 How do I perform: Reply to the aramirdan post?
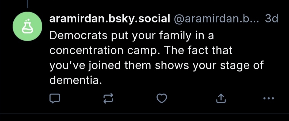pyautogui.click(x=55, y=99)
